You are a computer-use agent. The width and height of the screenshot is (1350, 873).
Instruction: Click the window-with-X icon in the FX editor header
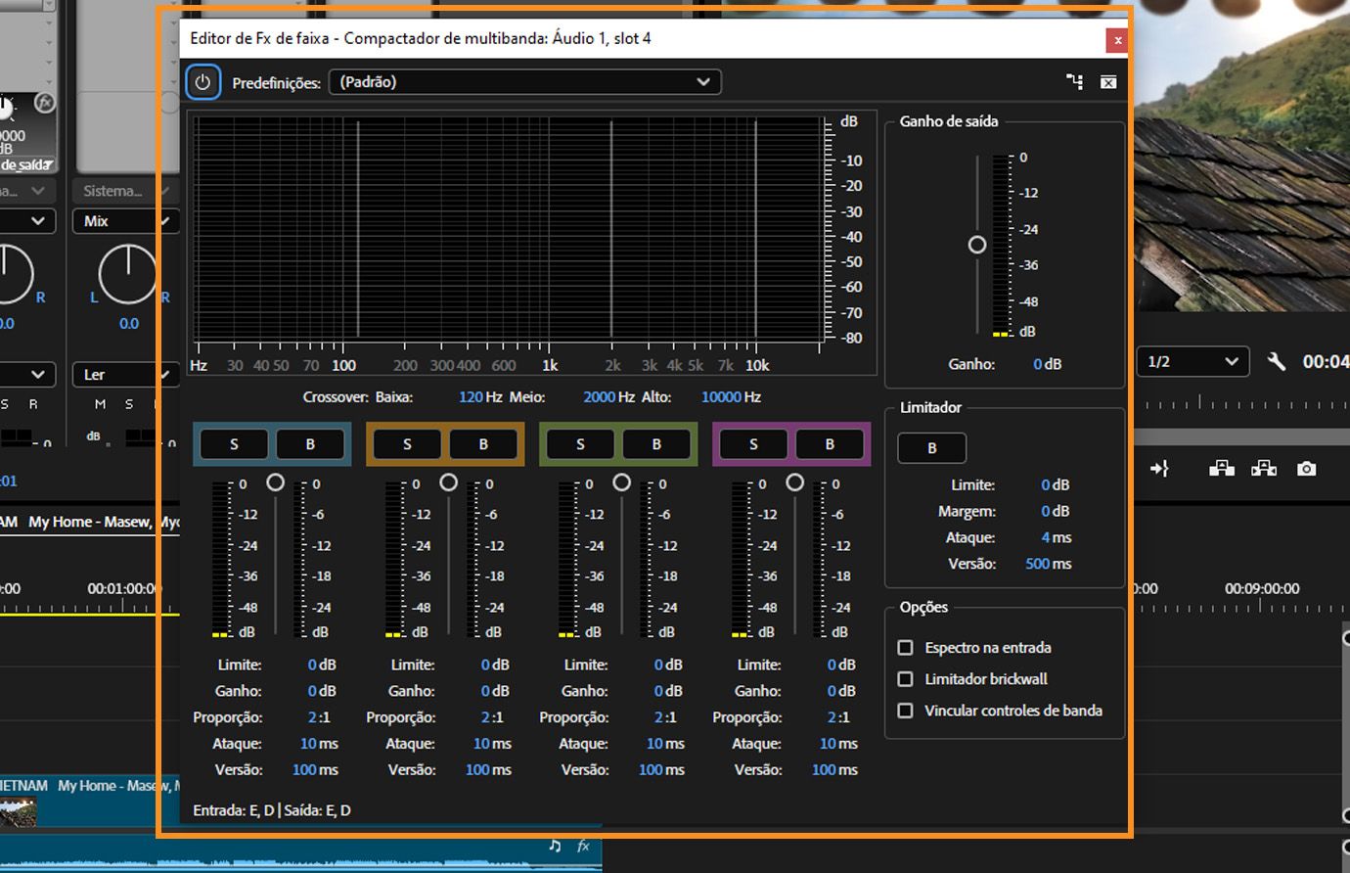pos(1107,82)
